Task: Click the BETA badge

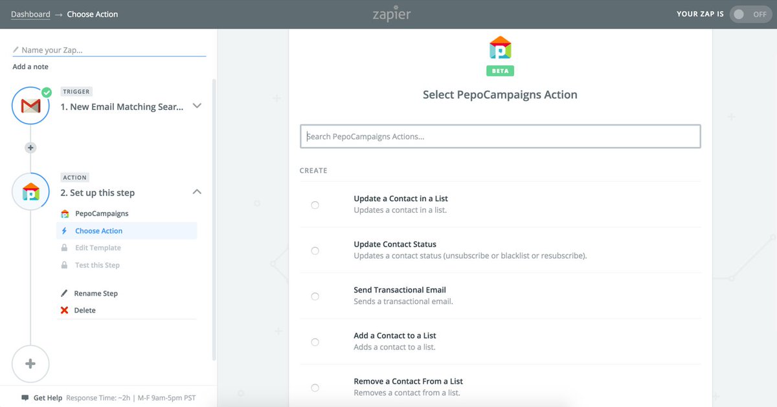Action: tap(500, 71)
